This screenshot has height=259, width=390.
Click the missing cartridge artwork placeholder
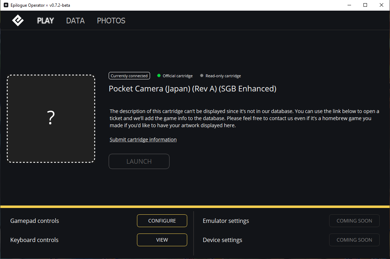[x=51, y=119]
